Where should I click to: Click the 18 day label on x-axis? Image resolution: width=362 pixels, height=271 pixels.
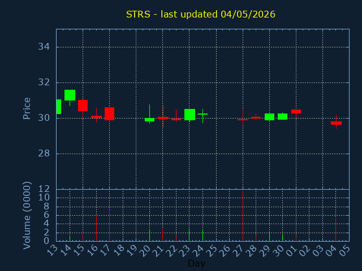tap(119, 251)
